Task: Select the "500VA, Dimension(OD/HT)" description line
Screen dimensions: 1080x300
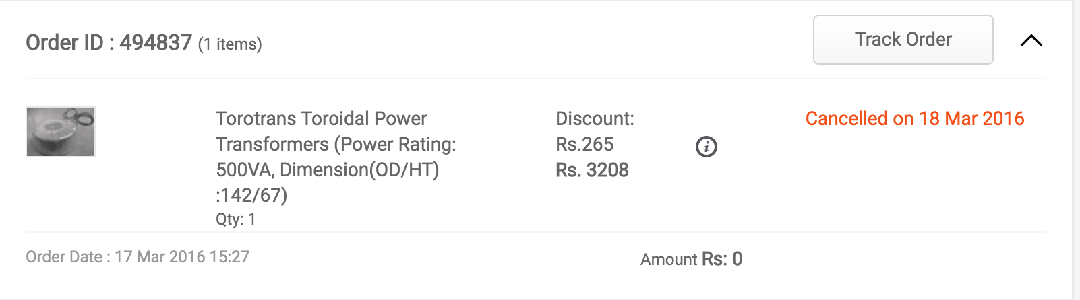Action: 327,170
